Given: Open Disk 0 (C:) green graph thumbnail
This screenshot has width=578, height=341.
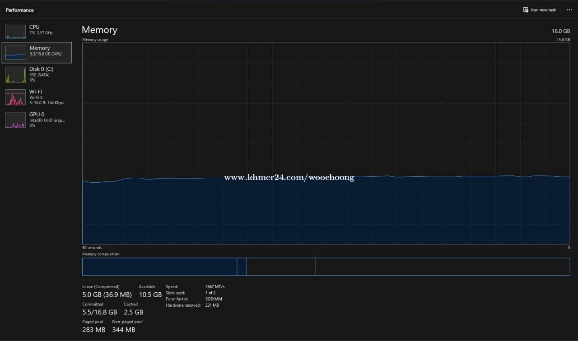Looking at the screenshot, I should 15,75.
